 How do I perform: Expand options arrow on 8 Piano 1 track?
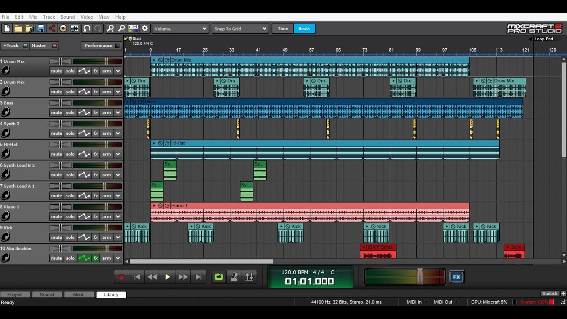click(x=118, y=217)
